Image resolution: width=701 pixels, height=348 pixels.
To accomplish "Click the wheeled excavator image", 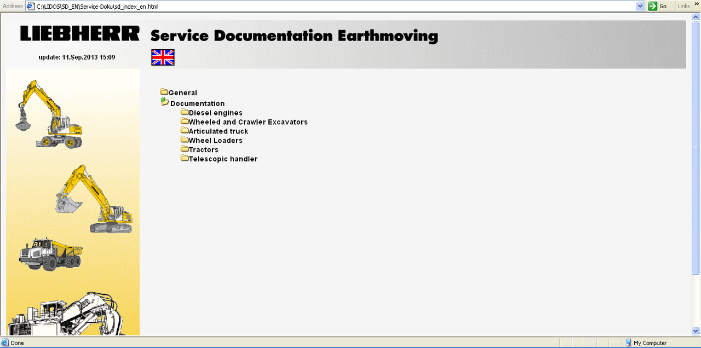I will click(49, 114).
